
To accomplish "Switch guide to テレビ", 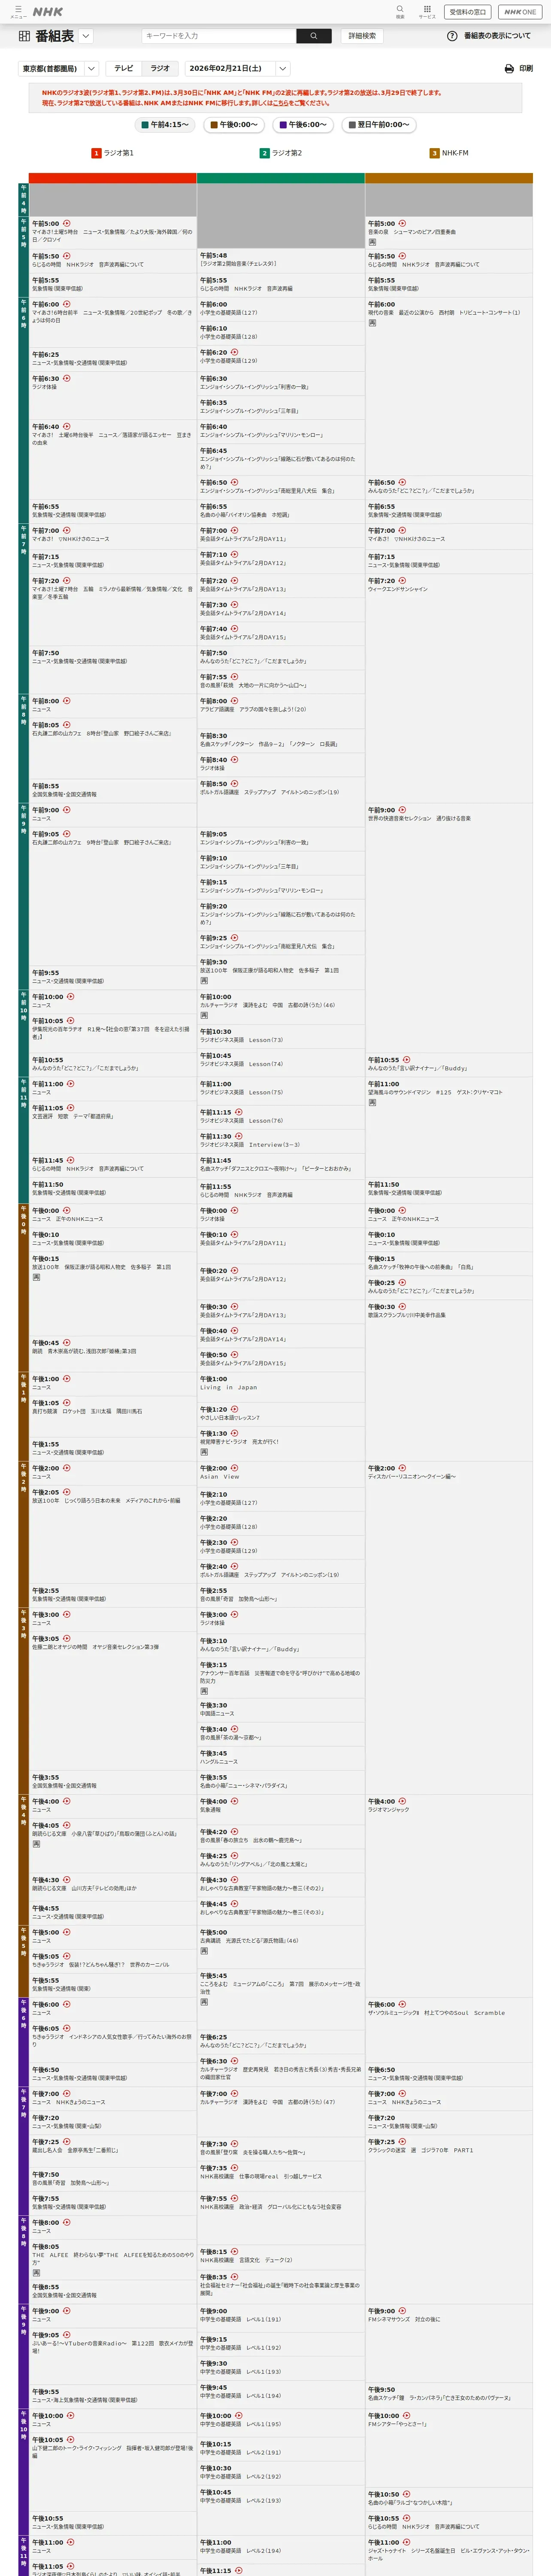I will click(123, 69).
